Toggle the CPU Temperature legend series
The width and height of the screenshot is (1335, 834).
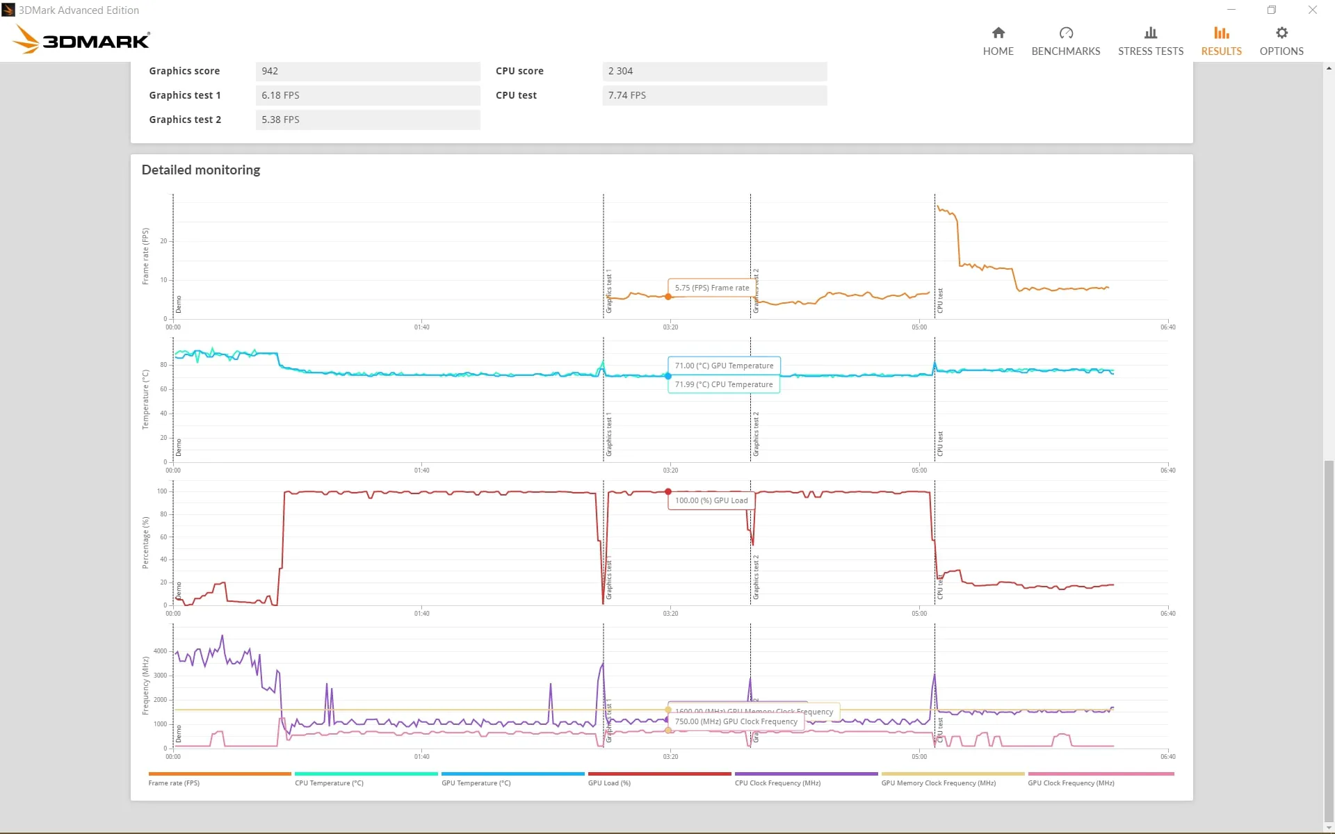pos(366,778)
